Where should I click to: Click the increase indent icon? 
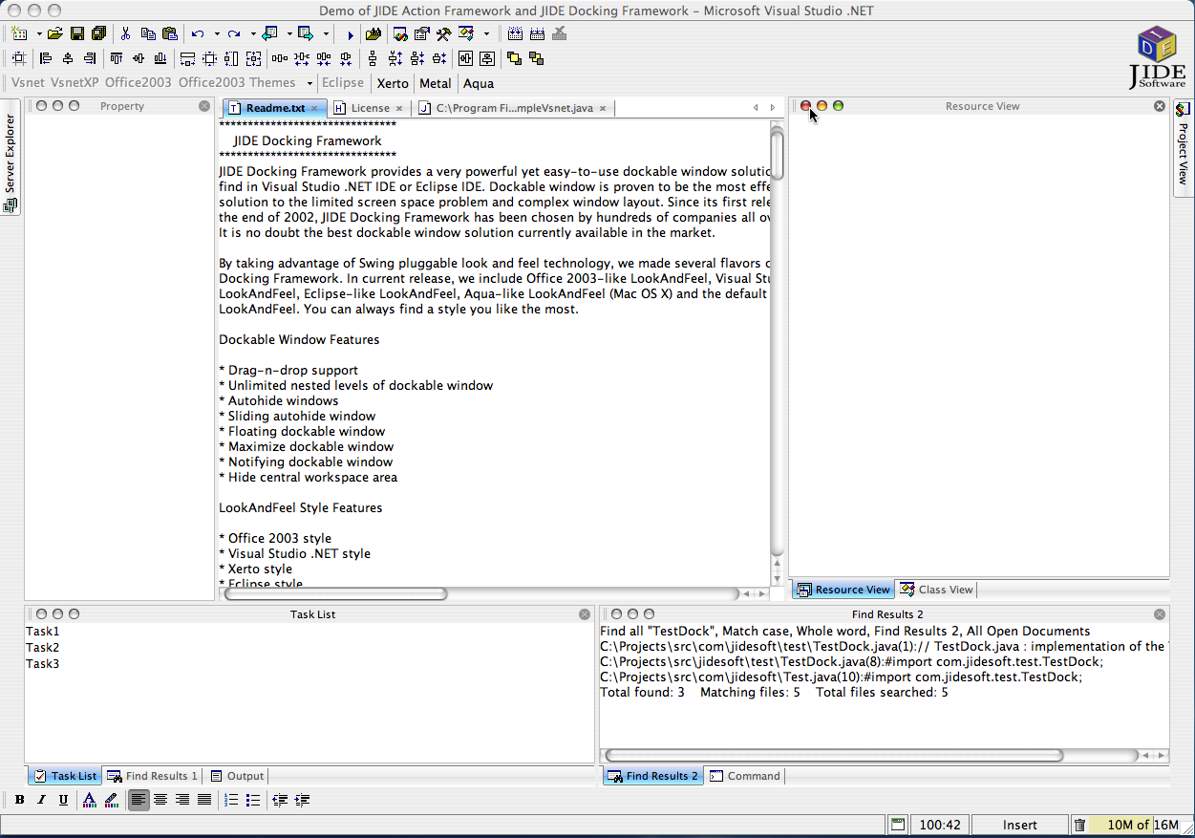(x=302, y=800)
